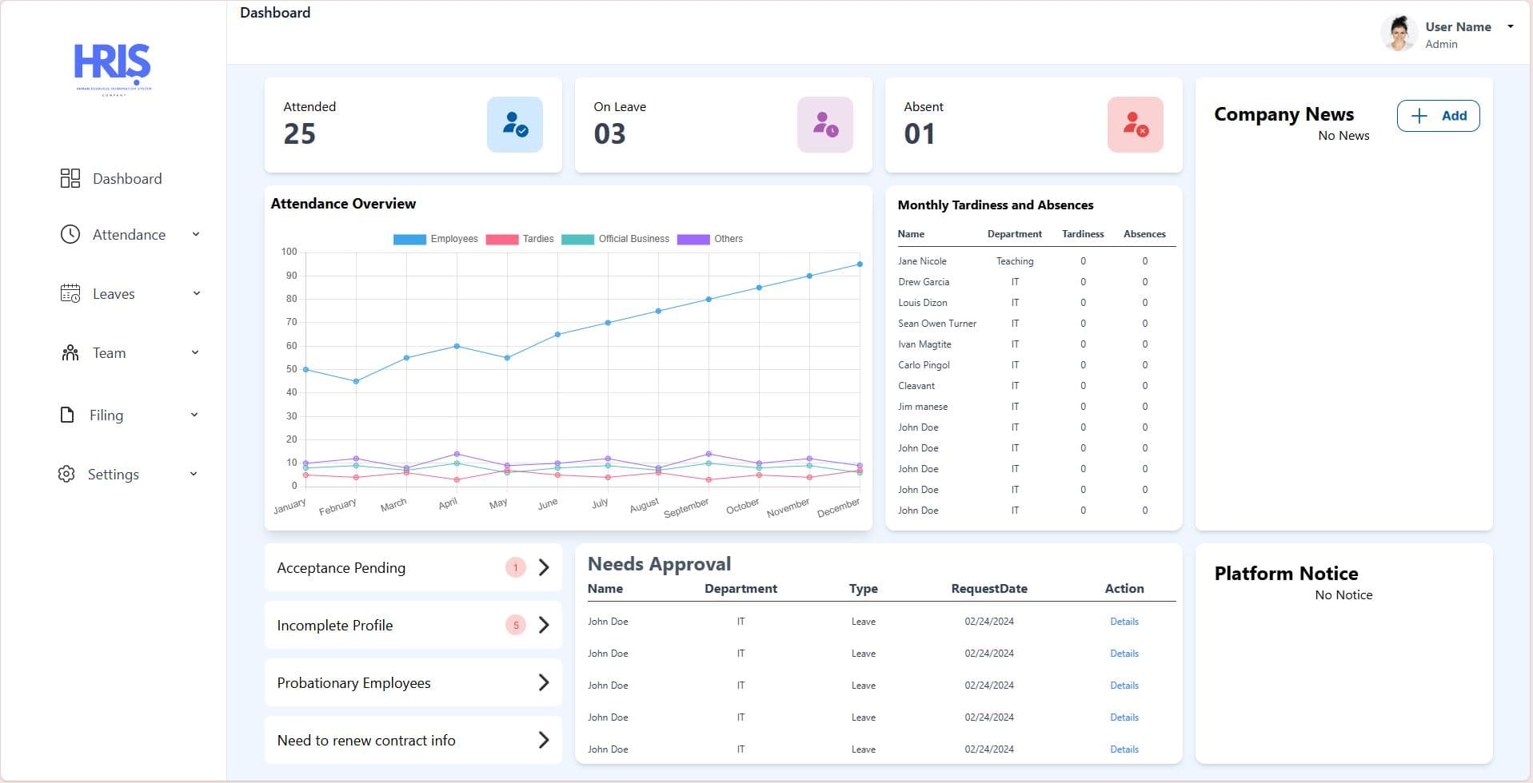Toggle the Tardies legend color box
This screenshot has width=1533, height=783.
point(501,239)
